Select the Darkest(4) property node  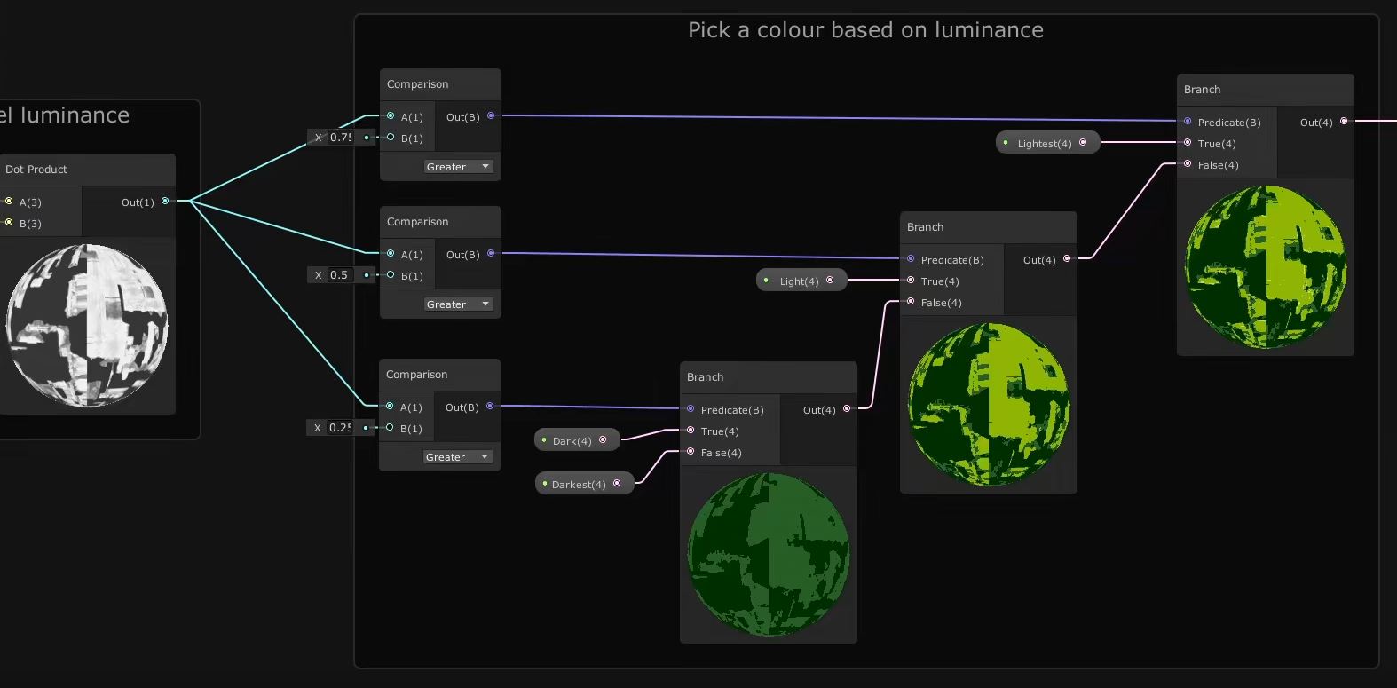(x=579, y=484)
